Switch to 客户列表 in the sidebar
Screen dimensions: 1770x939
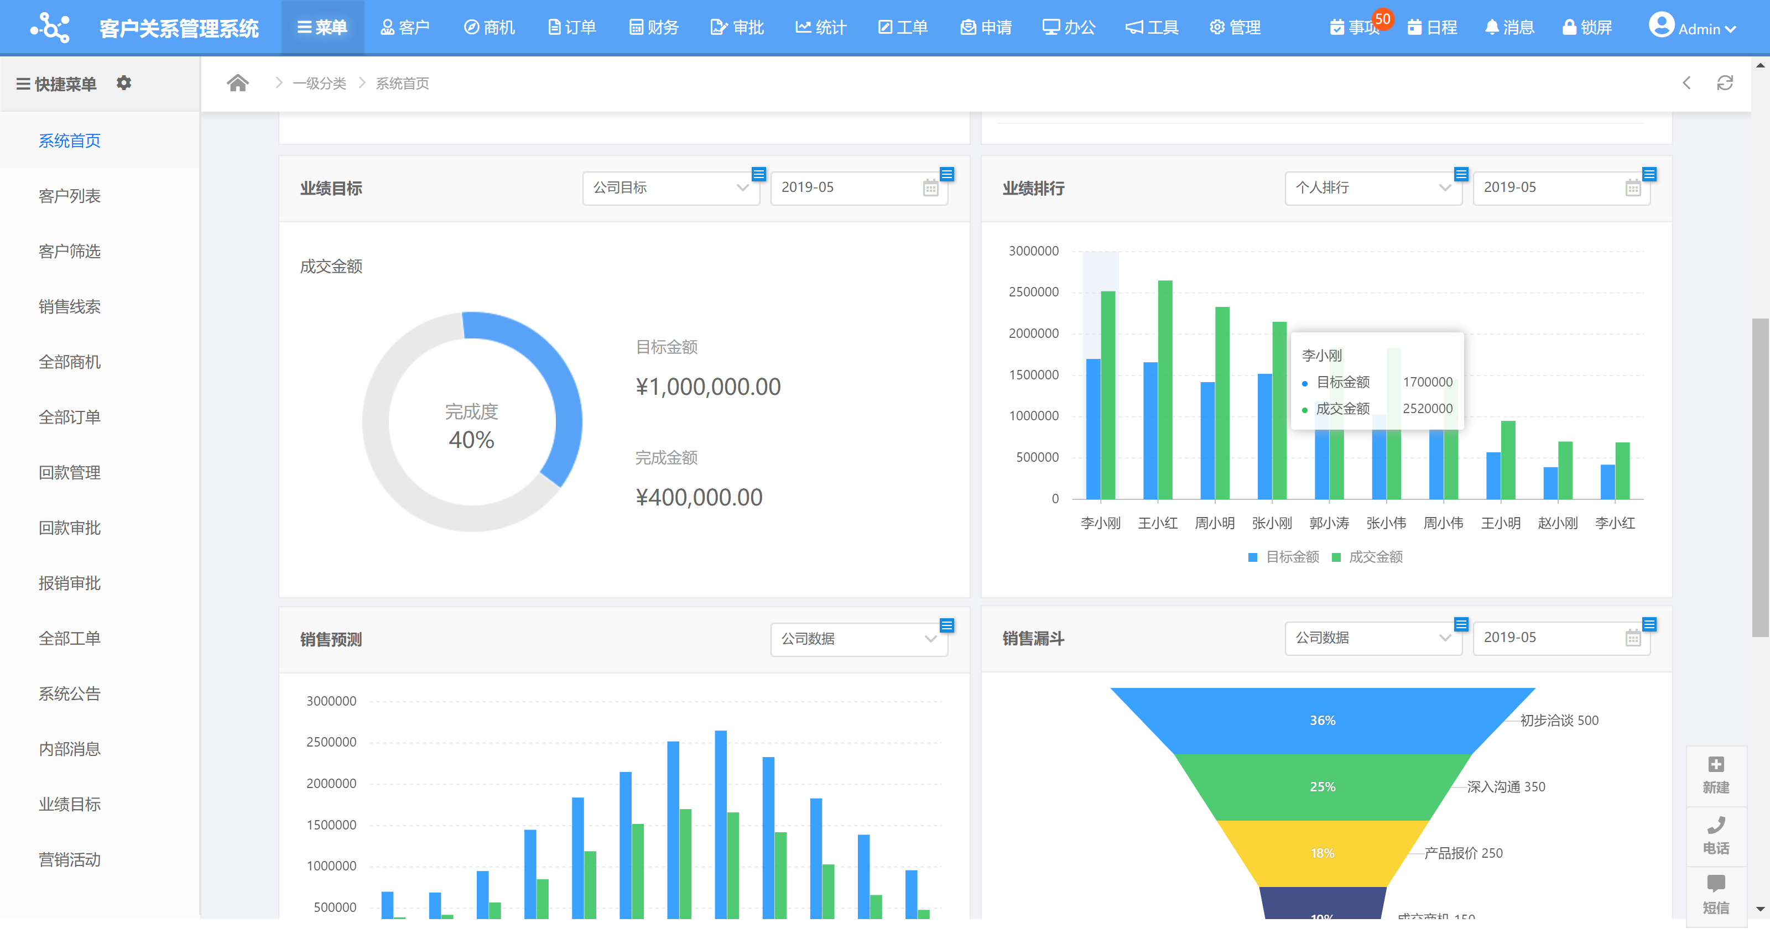(x=69, y=196)
